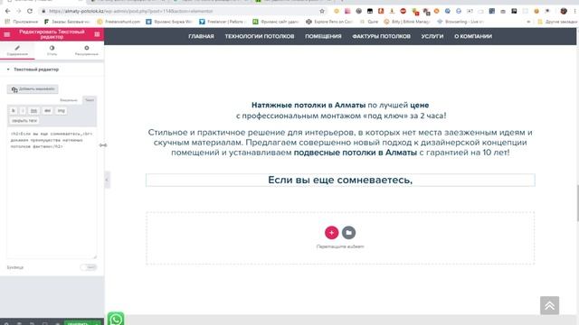
Task: Select the 'Если вы еще сомневаетесь,' heading widget
Action: coord(340,181)
